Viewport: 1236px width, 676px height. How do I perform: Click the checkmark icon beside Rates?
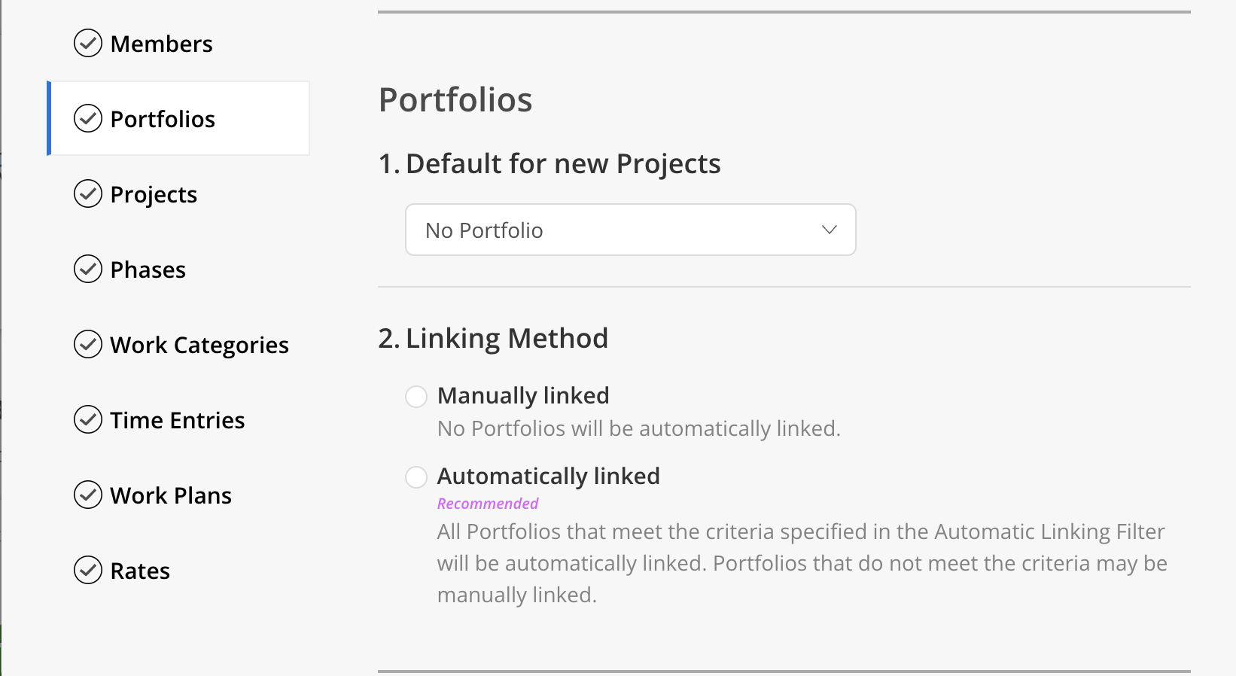point(88,570)
